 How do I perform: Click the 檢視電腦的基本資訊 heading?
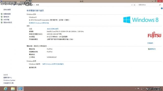(x=35, y=11)
